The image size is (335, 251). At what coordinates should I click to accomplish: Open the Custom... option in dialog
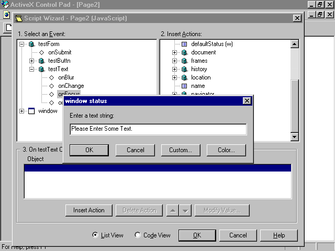click(x=181, y=150)
